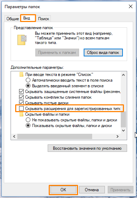Image resolution: width=137 pixels, height=198 pixels.
Task: Click Сброс вида папок button
Action: click(x=103, y=53)
